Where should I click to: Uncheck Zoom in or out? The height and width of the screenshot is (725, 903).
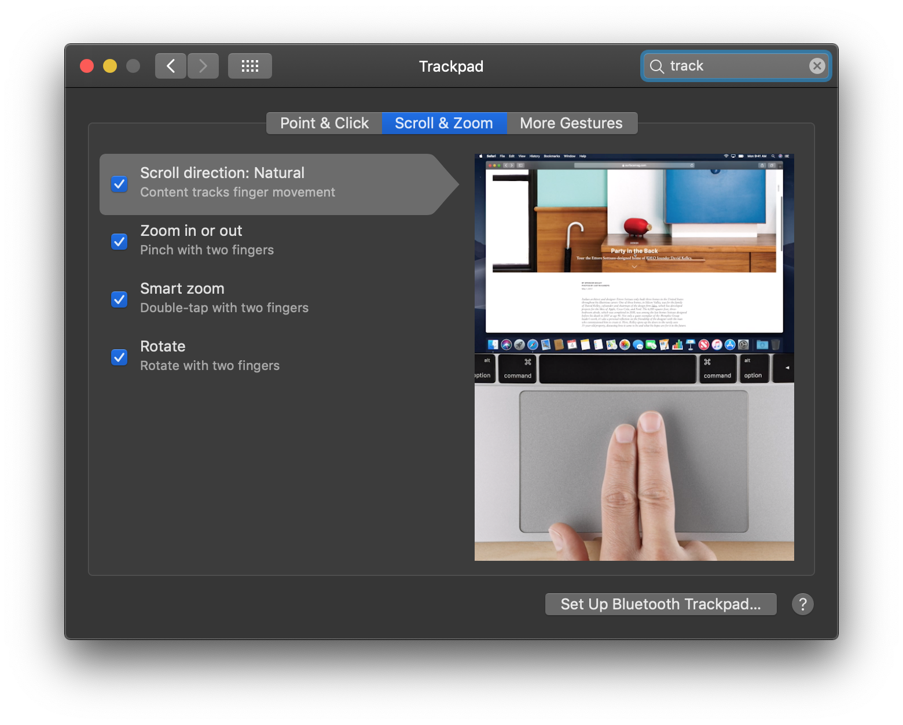pos(119,241)
